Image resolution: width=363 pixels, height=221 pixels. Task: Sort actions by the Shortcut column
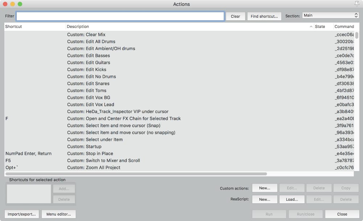point(13,26)
